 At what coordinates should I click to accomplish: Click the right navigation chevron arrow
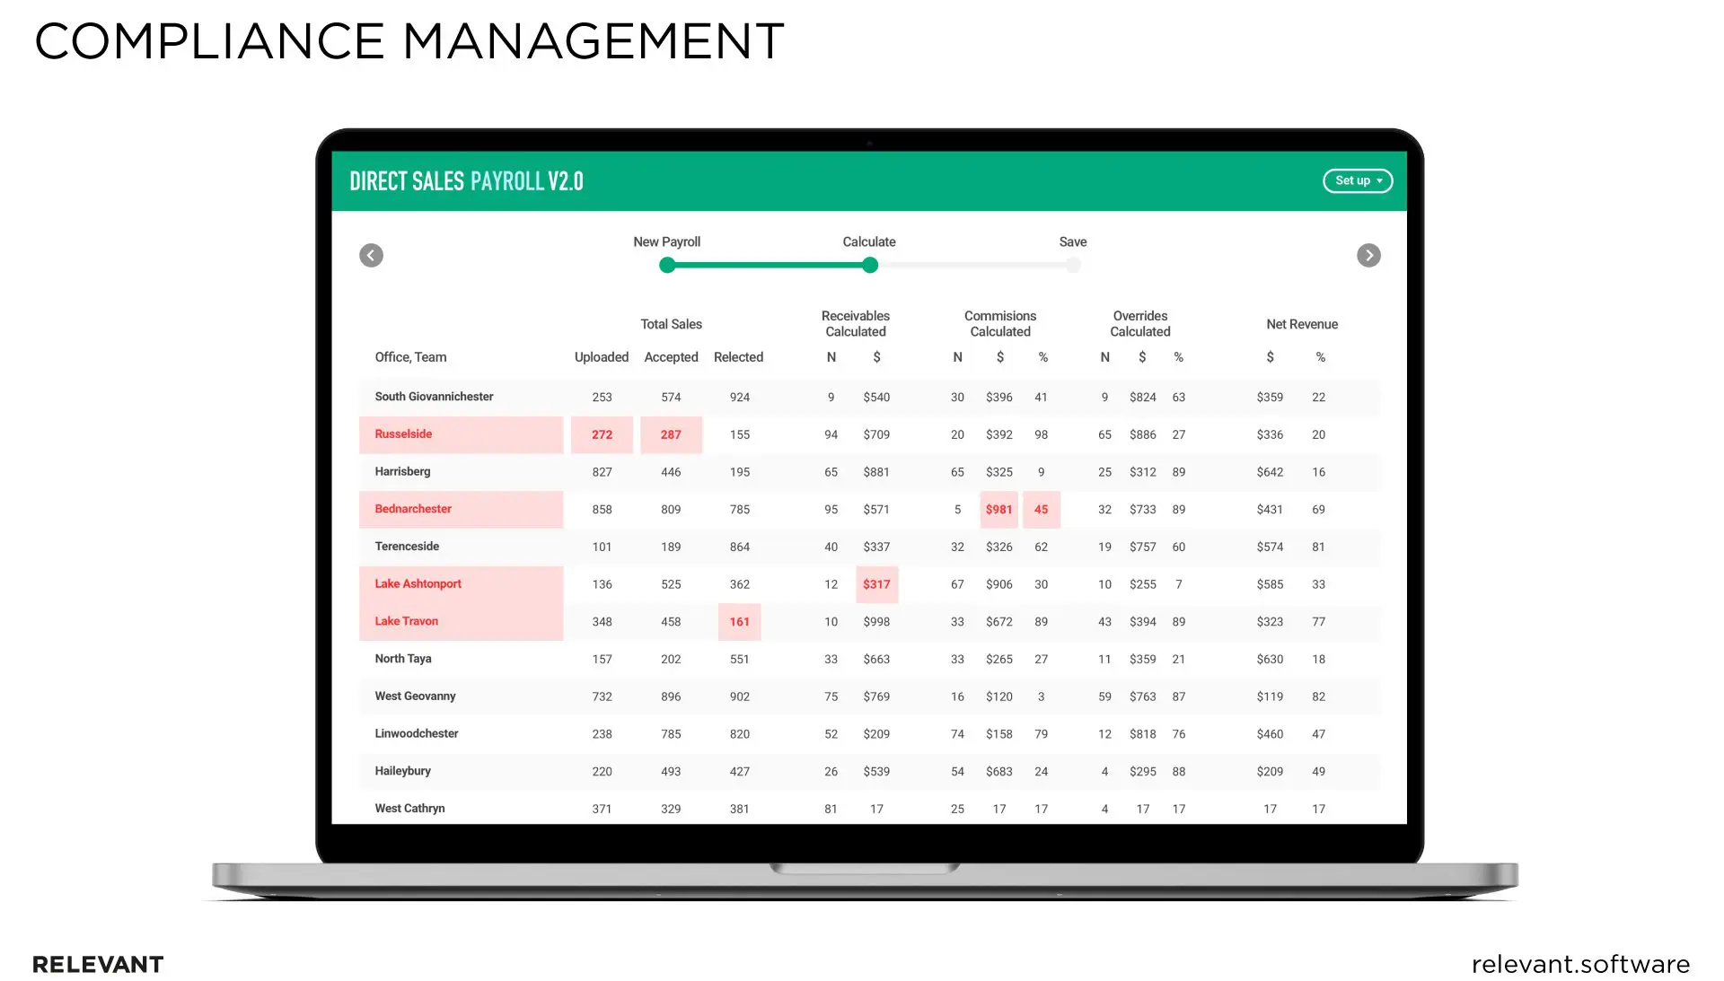pos(1368,255)
